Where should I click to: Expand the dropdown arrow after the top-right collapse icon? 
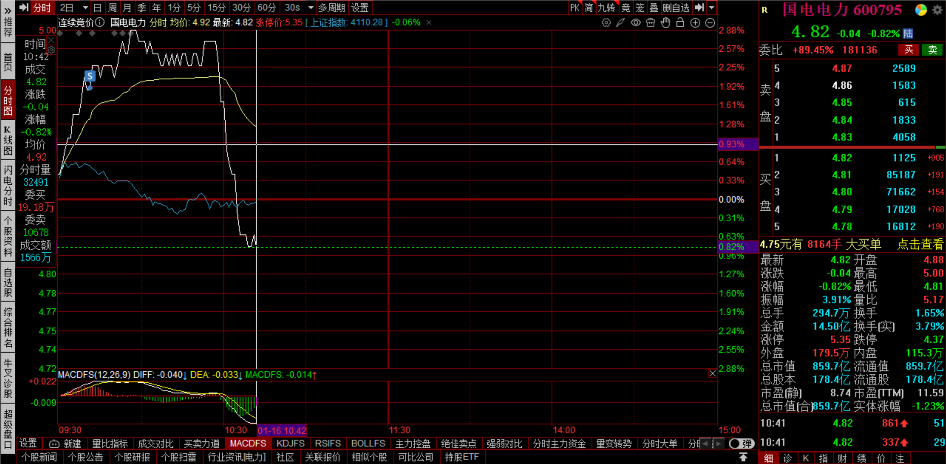click(711, 8)
